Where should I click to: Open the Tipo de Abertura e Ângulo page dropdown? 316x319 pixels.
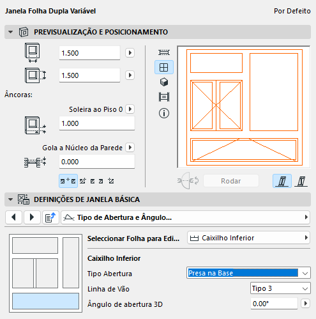185,217
